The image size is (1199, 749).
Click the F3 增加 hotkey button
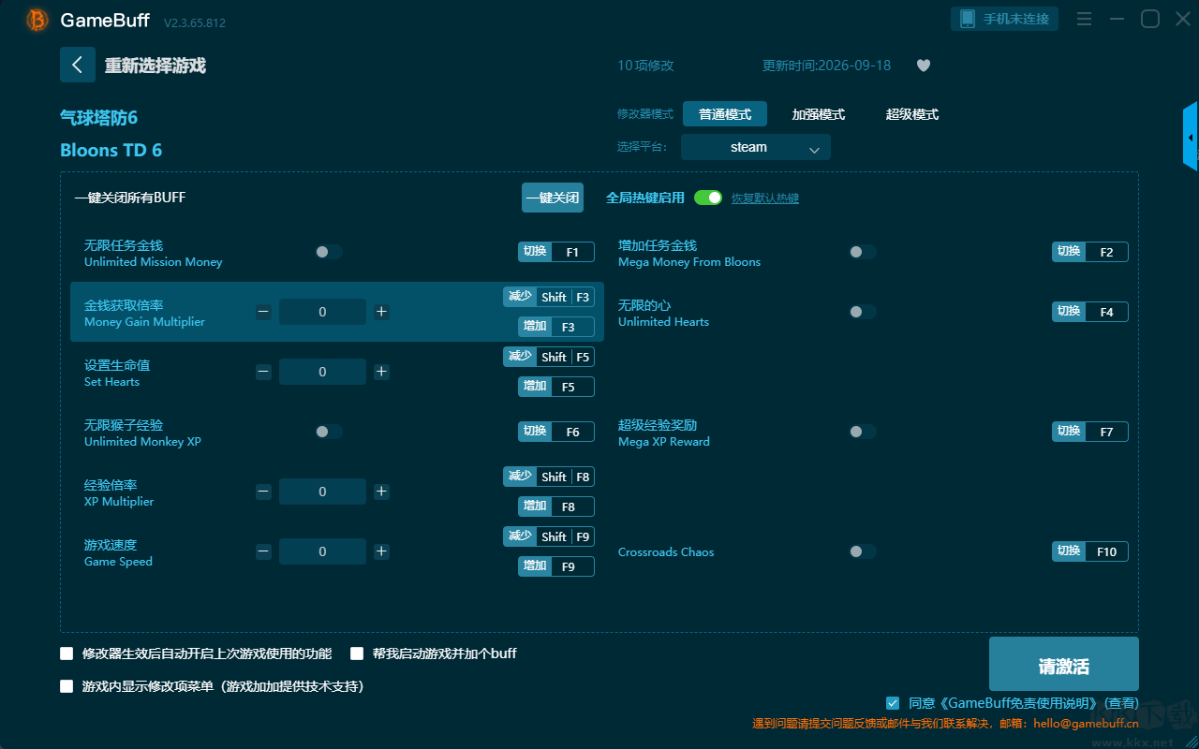556,327
